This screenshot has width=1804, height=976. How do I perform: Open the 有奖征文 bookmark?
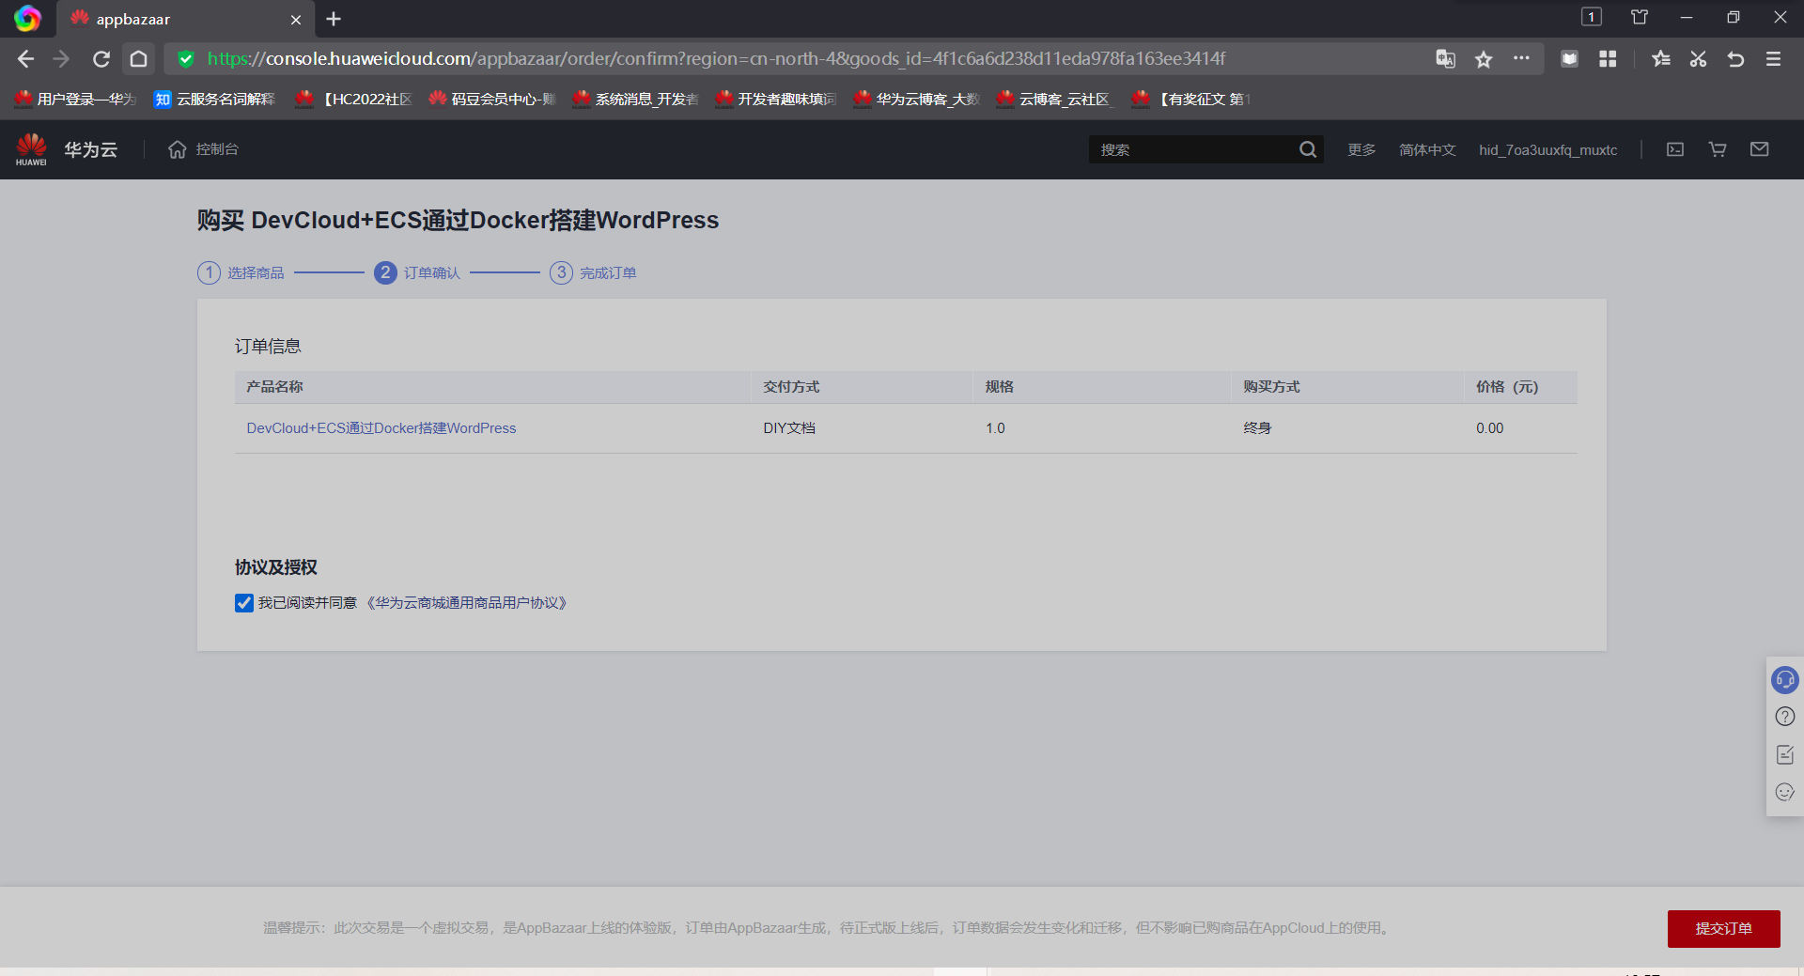pos(1190,99)
